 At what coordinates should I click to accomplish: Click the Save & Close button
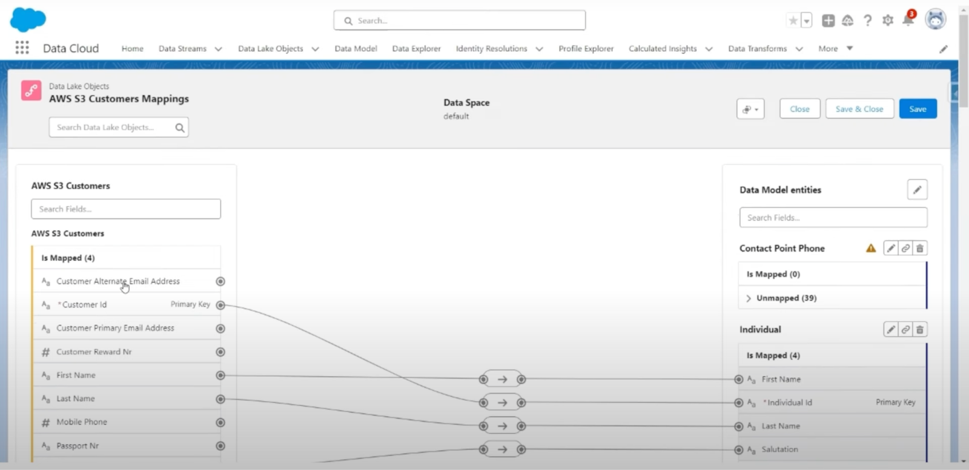(859, 109)
